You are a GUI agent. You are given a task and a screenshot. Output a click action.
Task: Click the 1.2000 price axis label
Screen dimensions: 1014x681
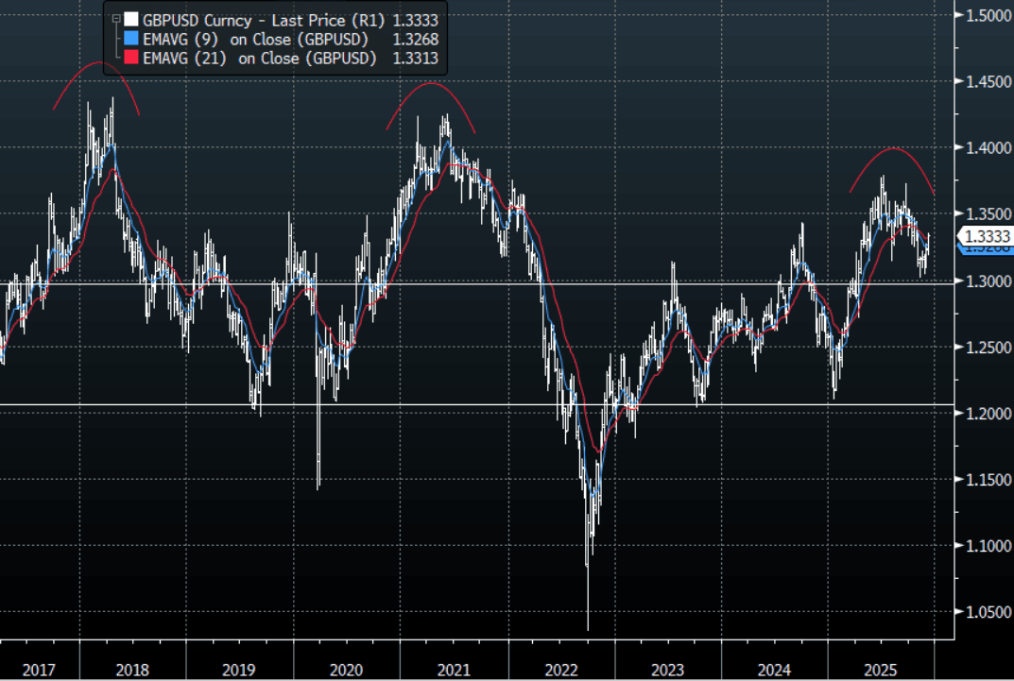tap(985, 414)
